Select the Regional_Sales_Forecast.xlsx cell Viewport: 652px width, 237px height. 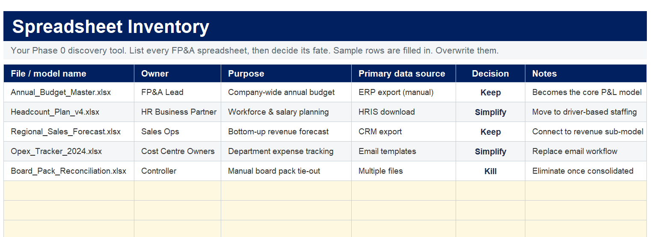point(69,132)
